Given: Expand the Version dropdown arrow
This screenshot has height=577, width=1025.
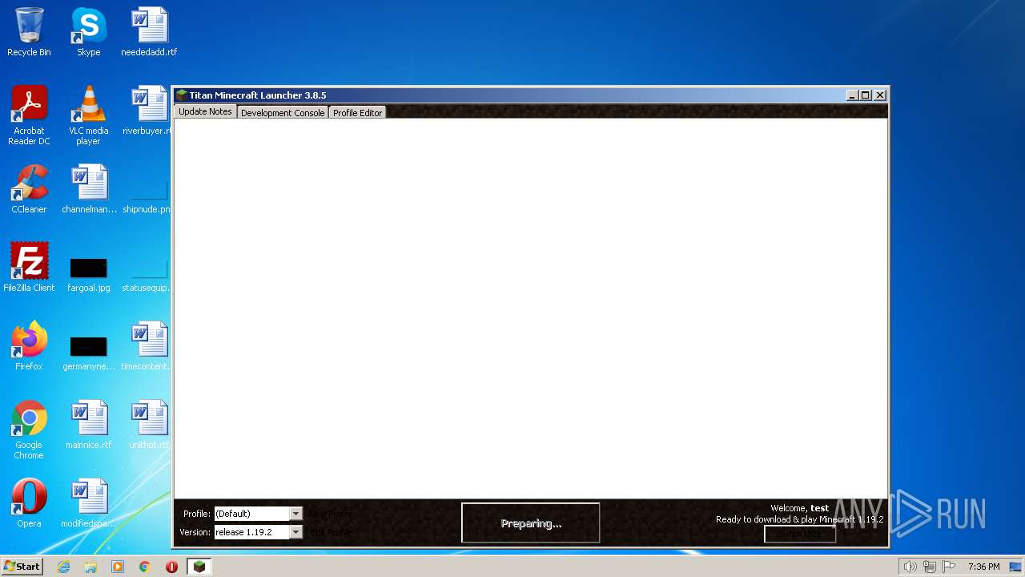Looking at the screenshot, I should tap(295, 532).
